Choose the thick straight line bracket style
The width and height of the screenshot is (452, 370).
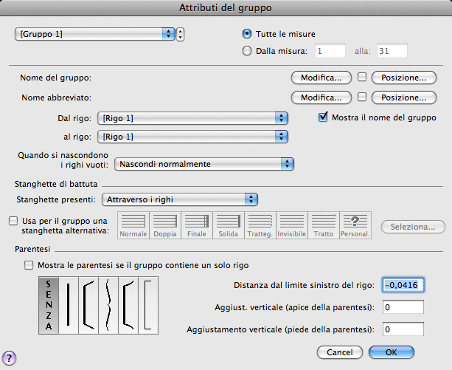[68, 306]
